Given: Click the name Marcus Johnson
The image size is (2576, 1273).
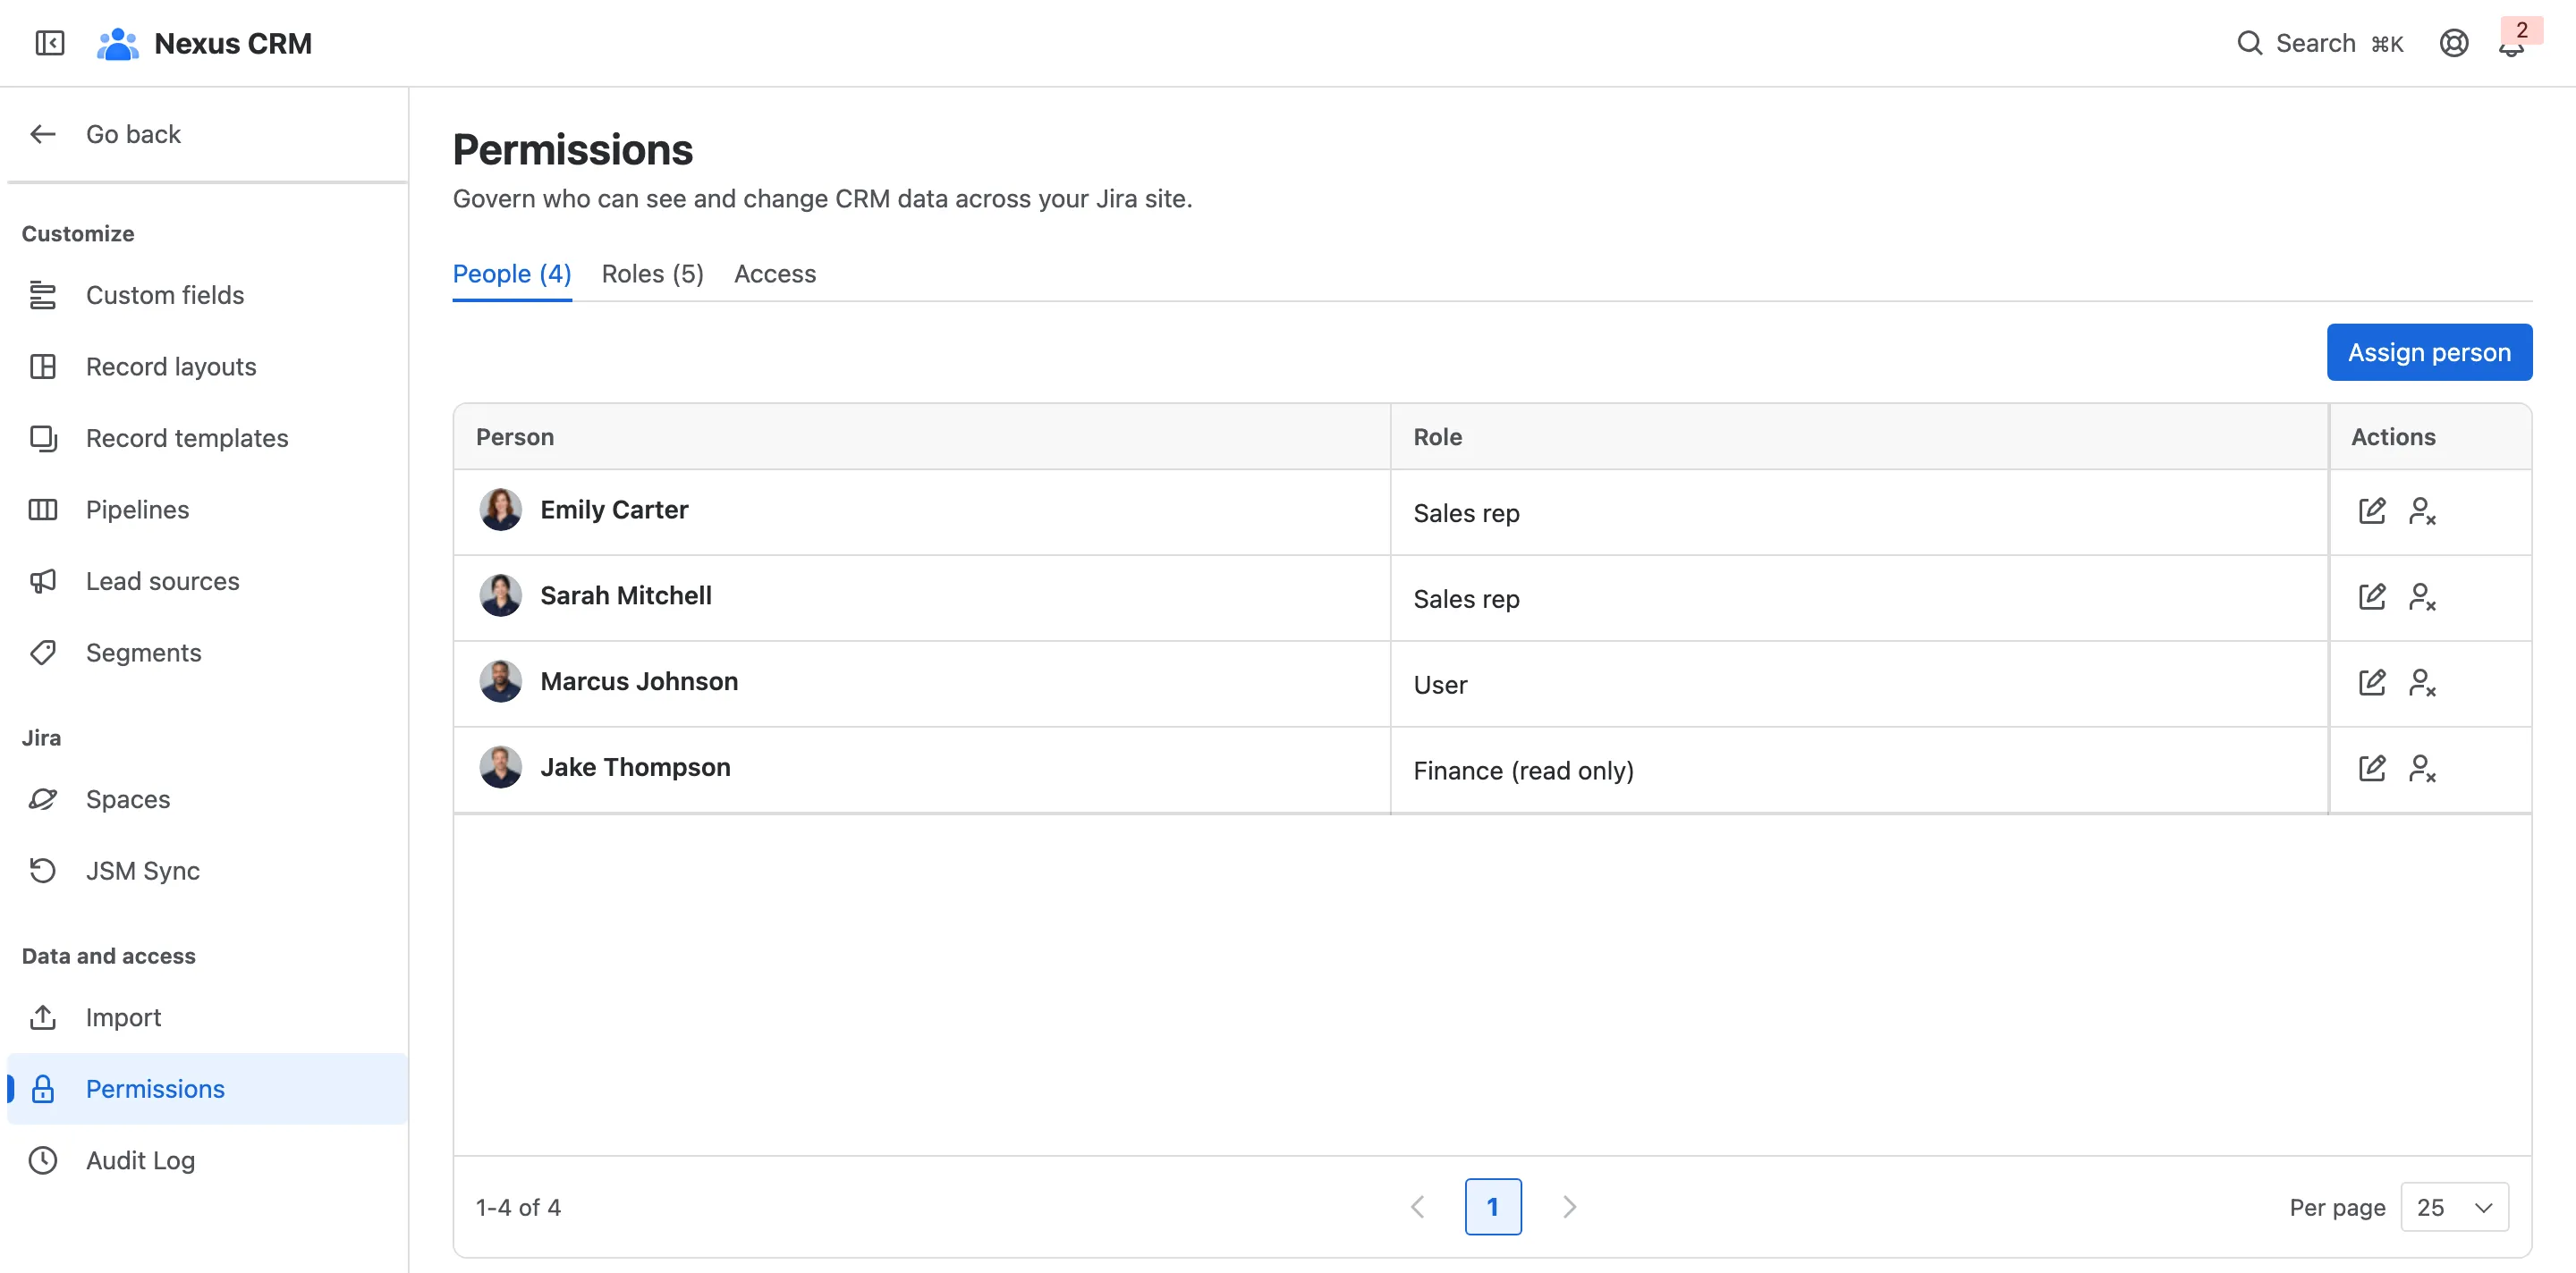Looking at the screenshot, I should click(x=639, y=681).
